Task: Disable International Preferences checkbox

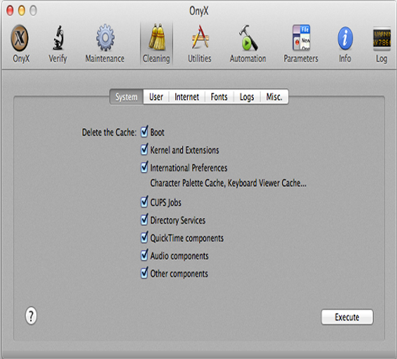Action: coord(145,167)
